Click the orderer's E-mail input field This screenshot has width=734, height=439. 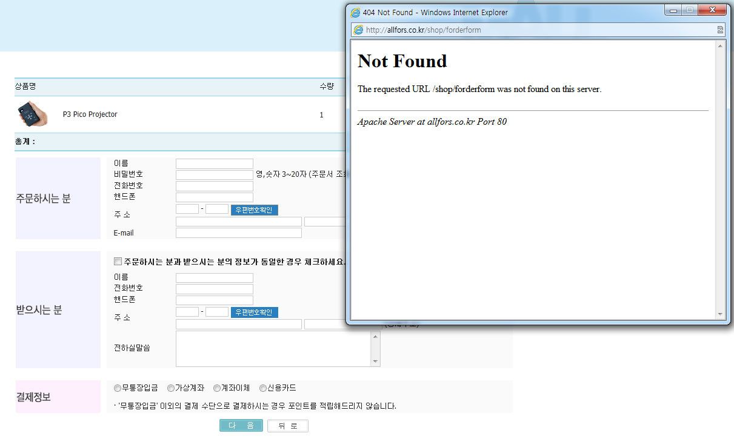pos(238,233)
